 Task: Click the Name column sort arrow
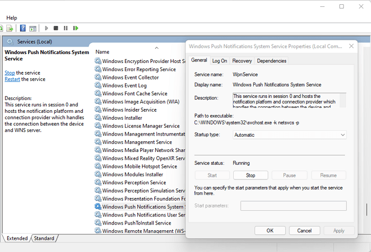point(156,48)
